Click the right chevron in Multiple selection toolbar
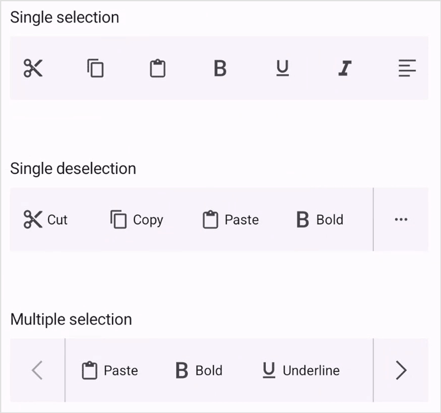This screenshot has height=413, width=441. pyautogui.click(x=401, y=370)
